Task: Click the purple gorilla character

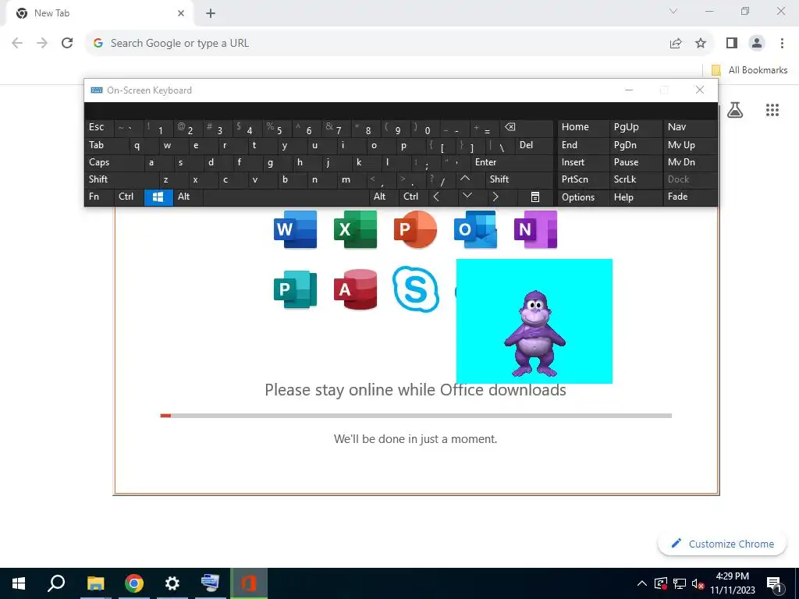Action: [x=534, y=333]
